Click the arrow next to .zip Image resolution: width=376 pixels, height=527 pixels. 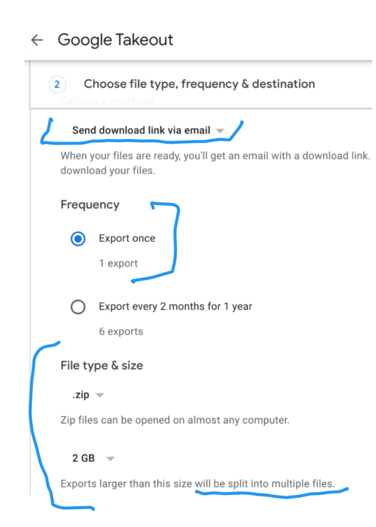[100, 395]
